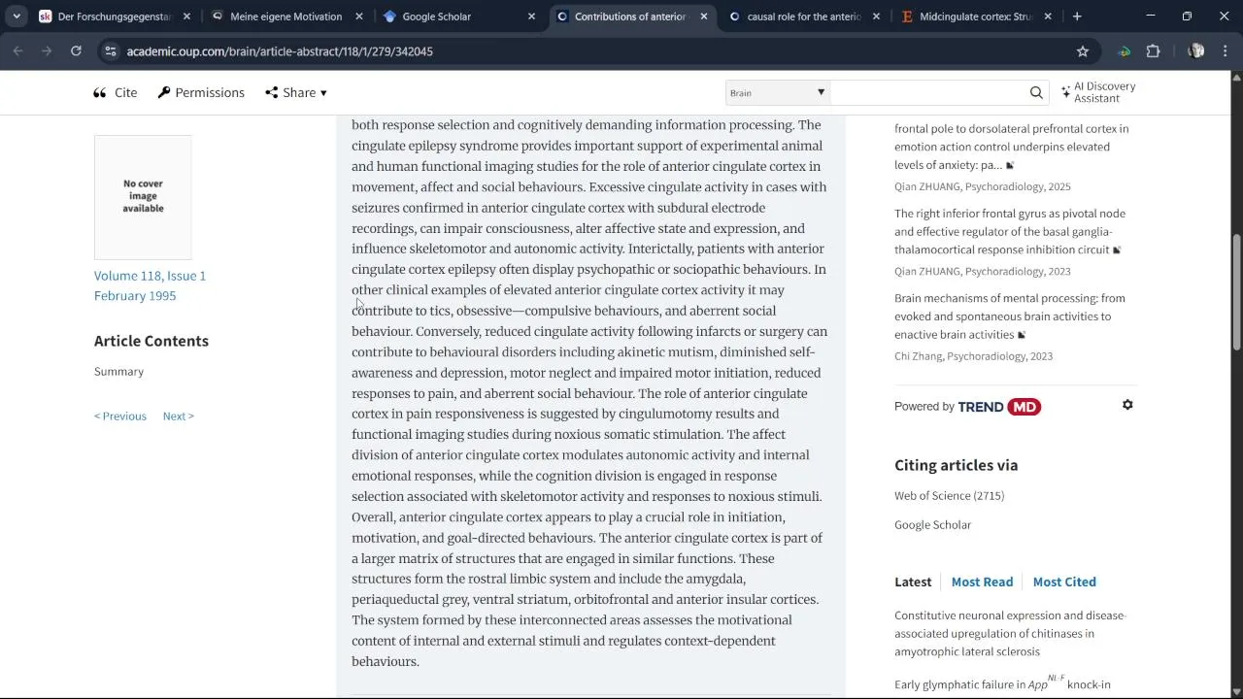Screen dimensions: 1243x699
Task: Go to Next article
Action: coord(179,416)
